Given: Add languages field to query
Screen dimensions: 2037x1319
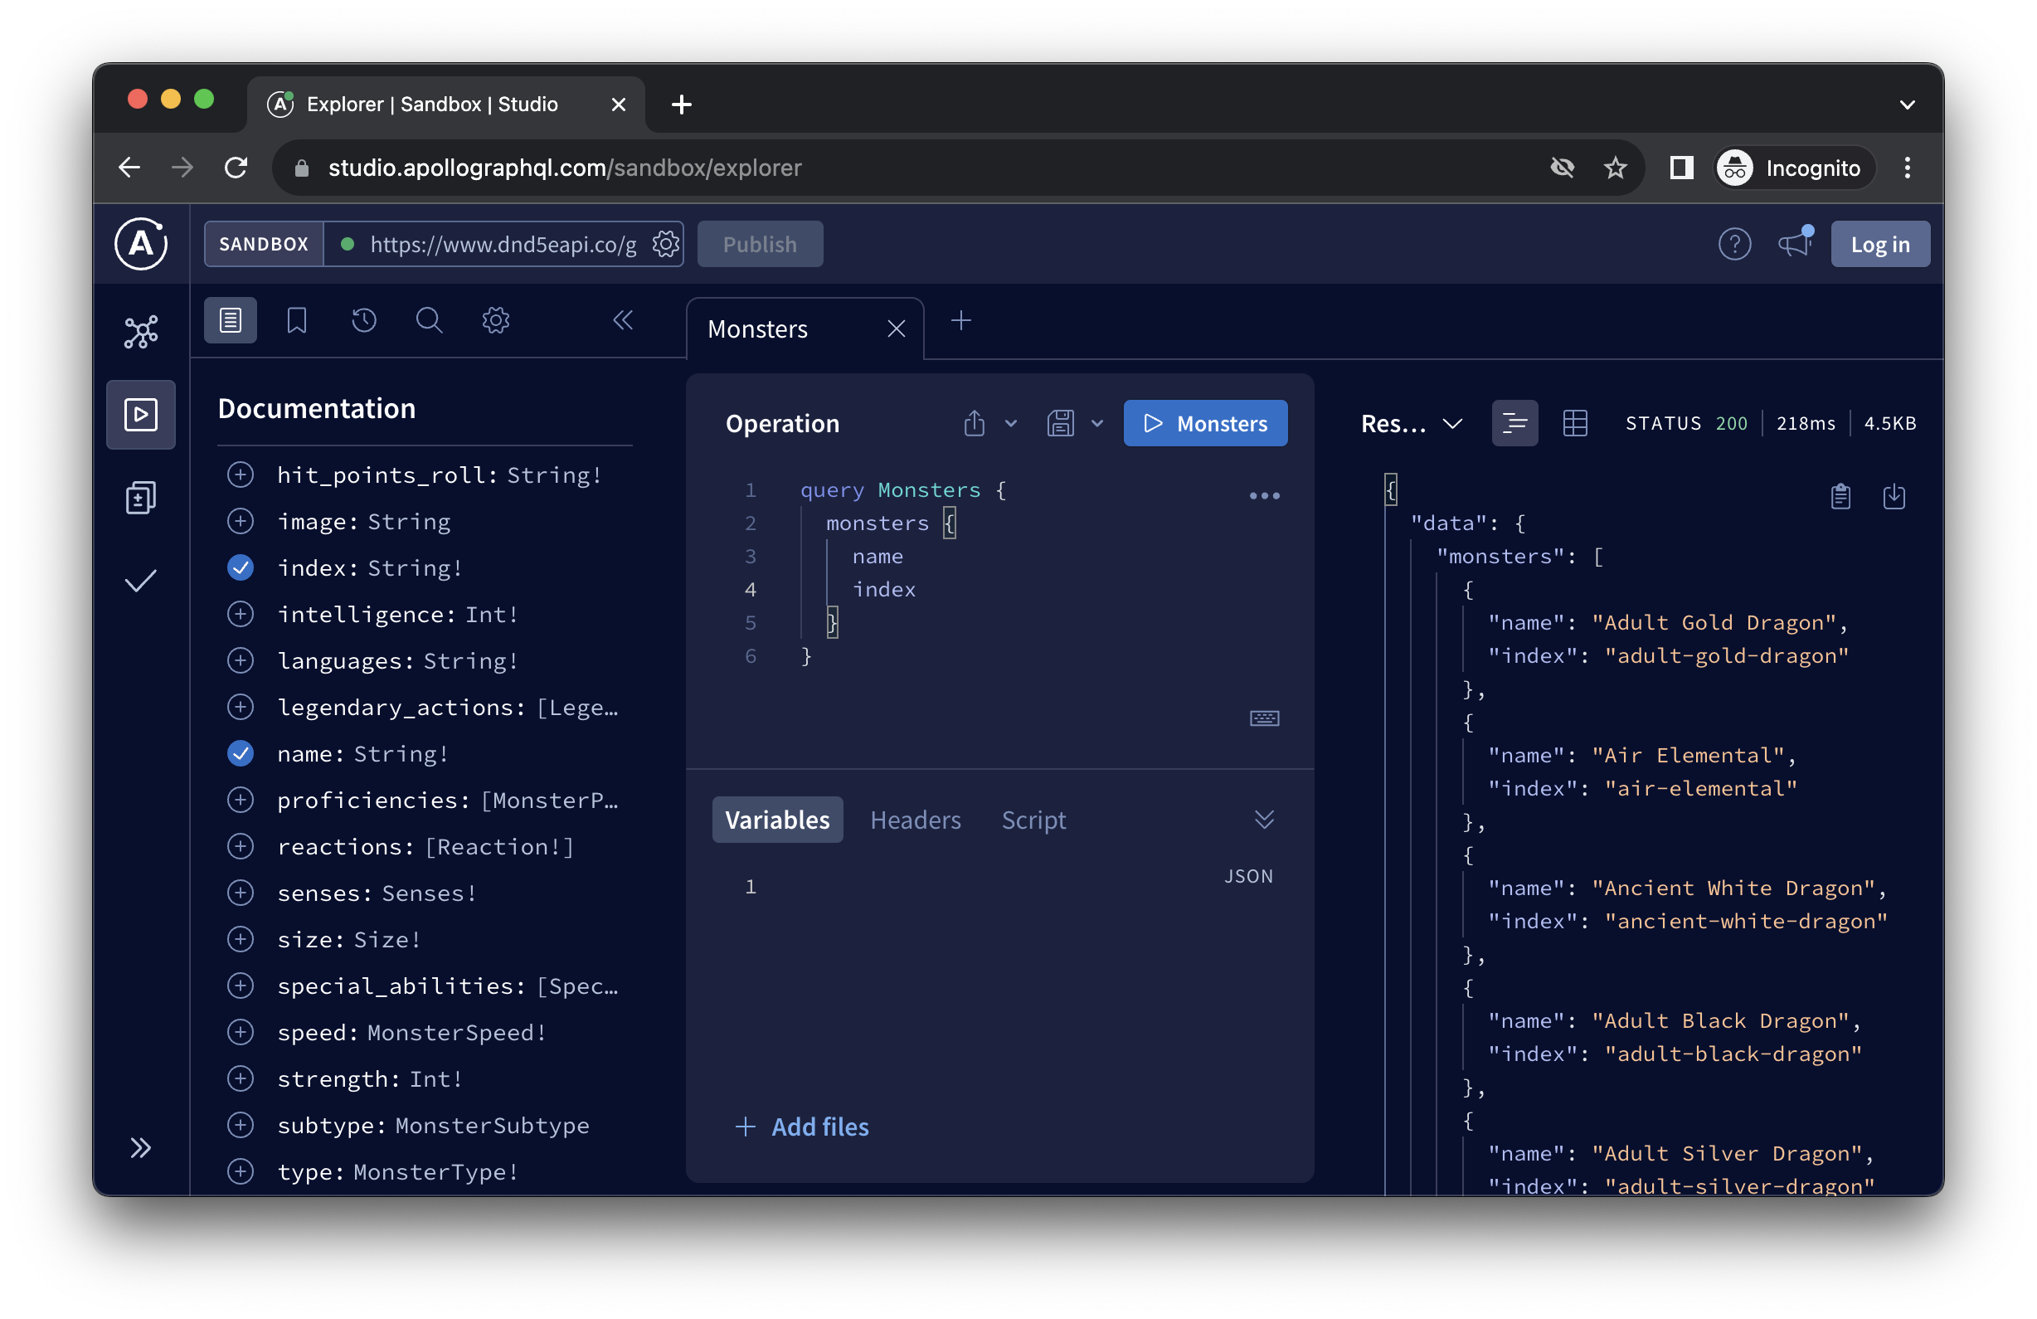Looking at the screenshot, I should click(x=241, y=661).
